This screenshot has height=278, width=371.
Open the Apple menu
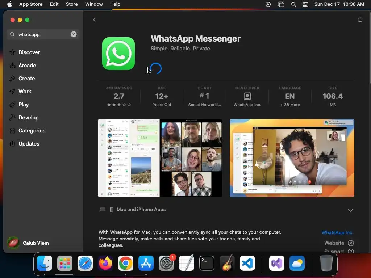[x=9, y=4]
